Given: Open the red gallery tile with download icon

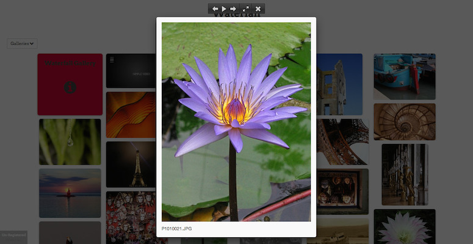Looking at the screenshot, I should point(70,84).
